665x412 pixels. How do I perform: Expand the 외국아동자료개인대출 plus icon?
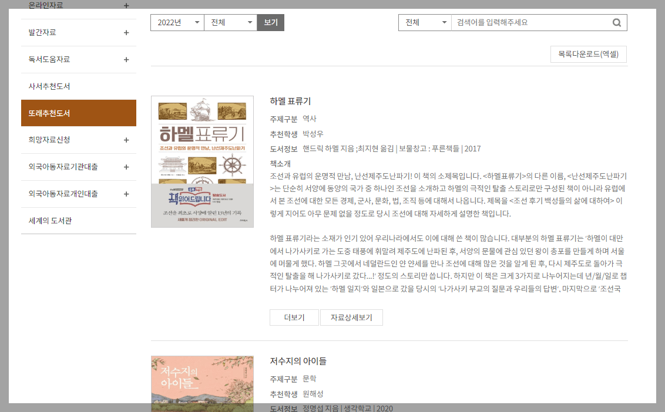[126, 194]
